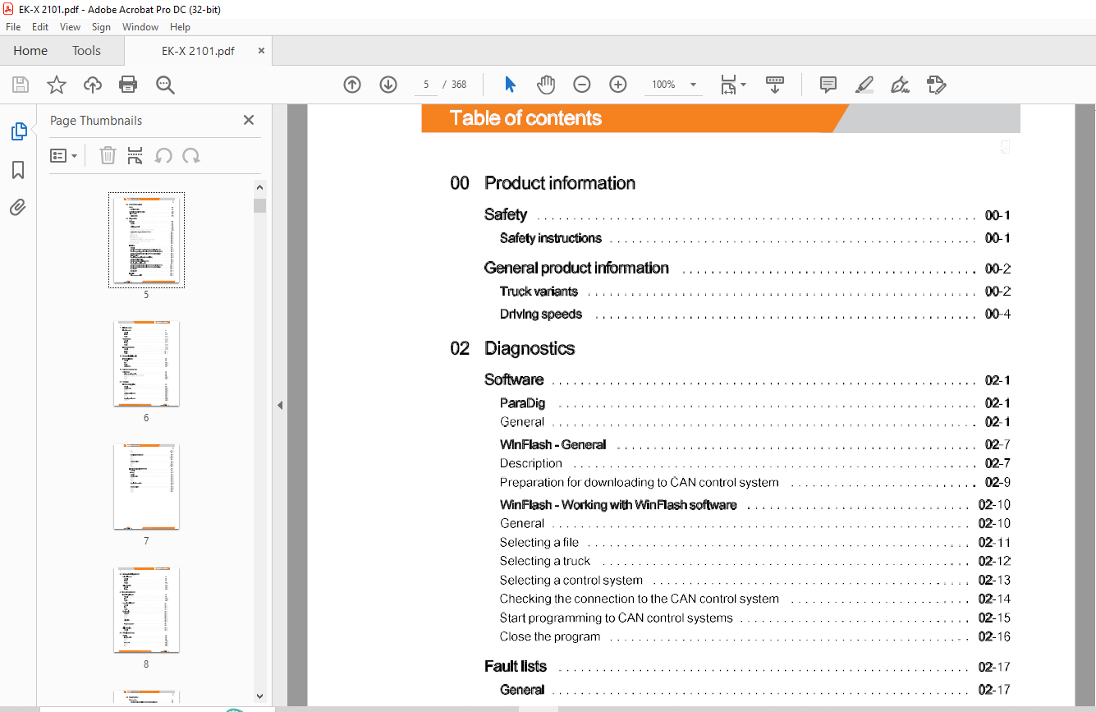1096x712 pixels.
Task: Choose the Selection arrow tool
Action: [510, 85]
